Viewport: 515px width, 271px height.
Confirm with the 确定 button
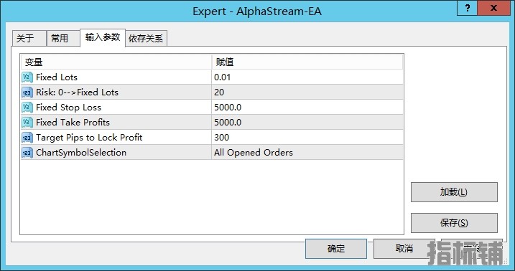pyautogui.click(x=336, y=249)
